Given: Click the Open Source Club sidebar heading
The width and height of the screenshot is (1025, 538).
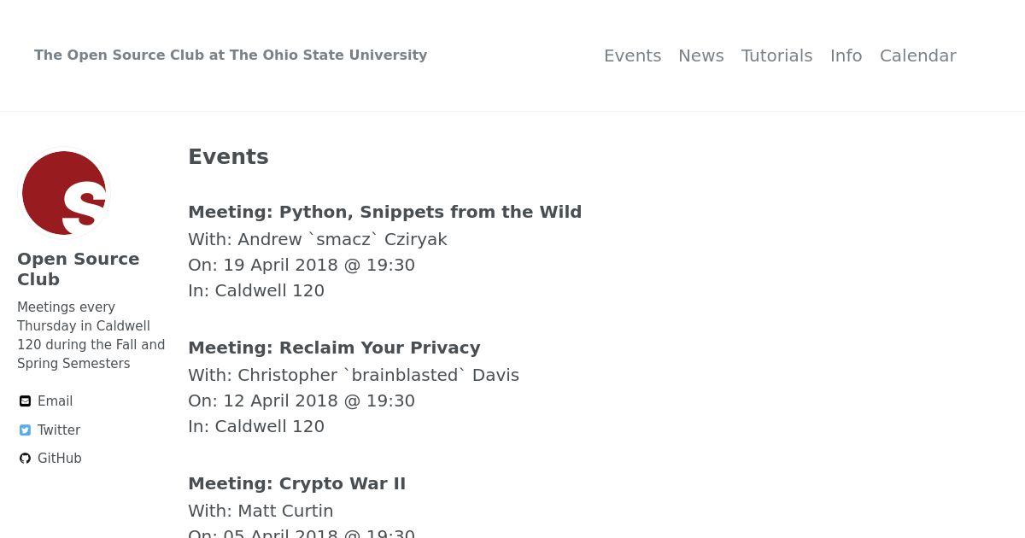Looking at the screenshot, I should point(78,269).
